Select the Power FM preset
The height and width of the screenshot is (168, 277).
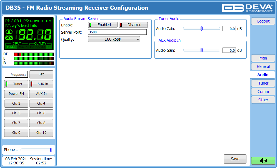point(16,94)
